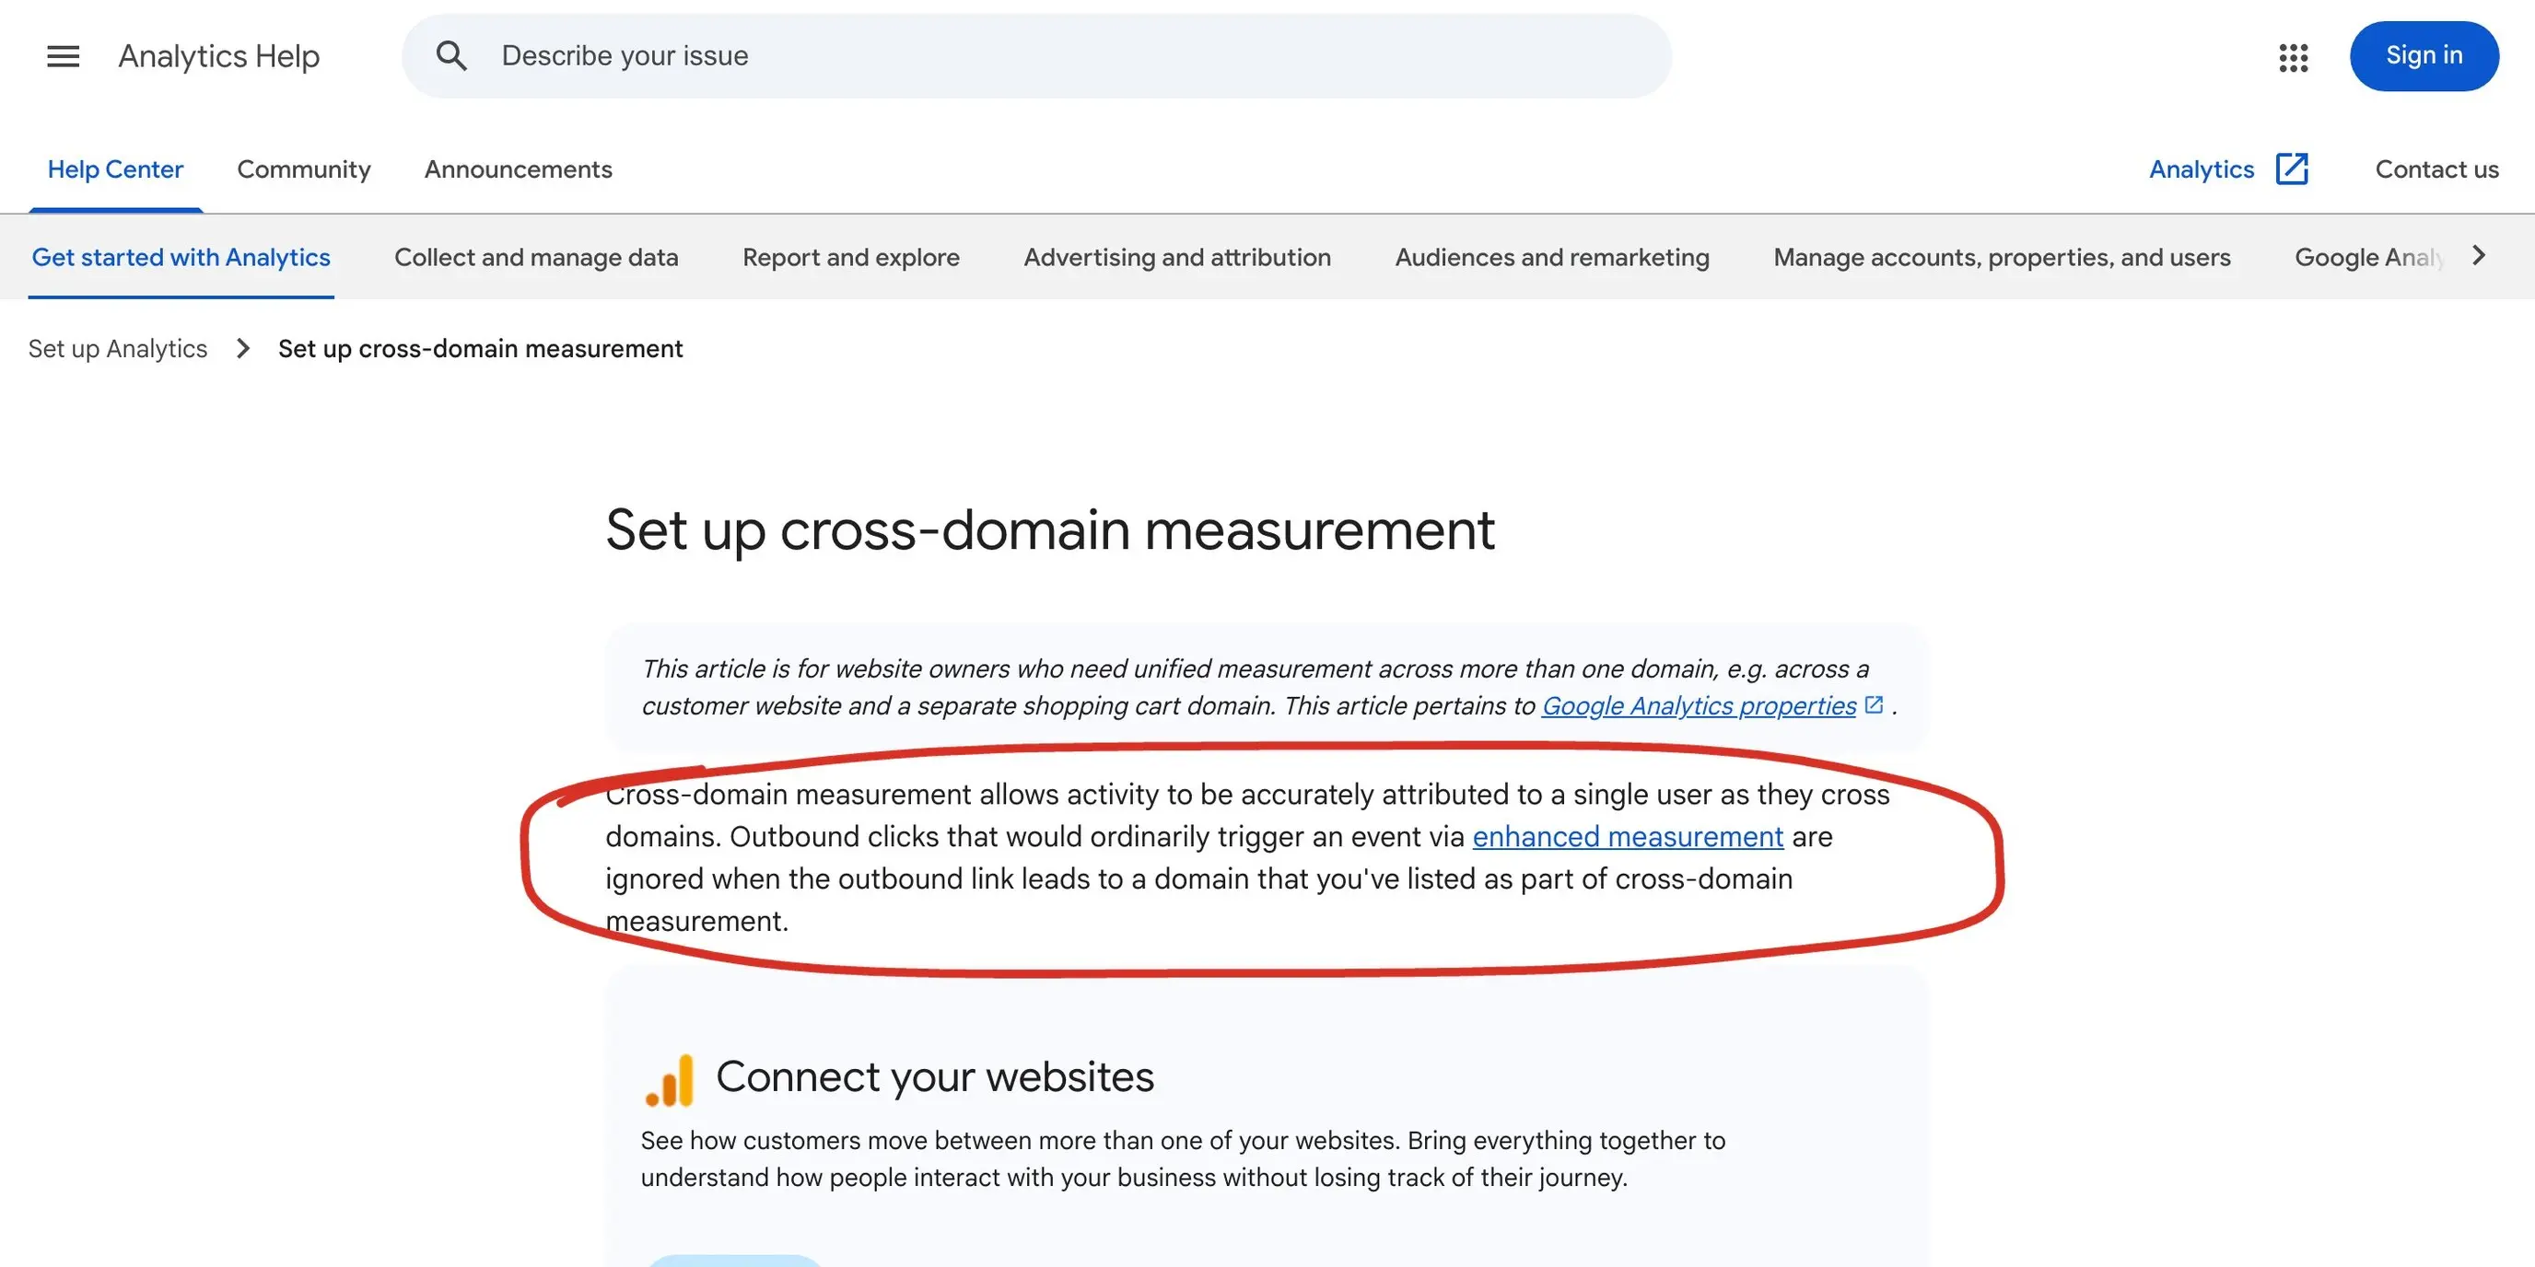Image resolution: width=2535 pixels, height=1267 pixels.
Task: Switch to the Help Center tab
Action: 115,169
